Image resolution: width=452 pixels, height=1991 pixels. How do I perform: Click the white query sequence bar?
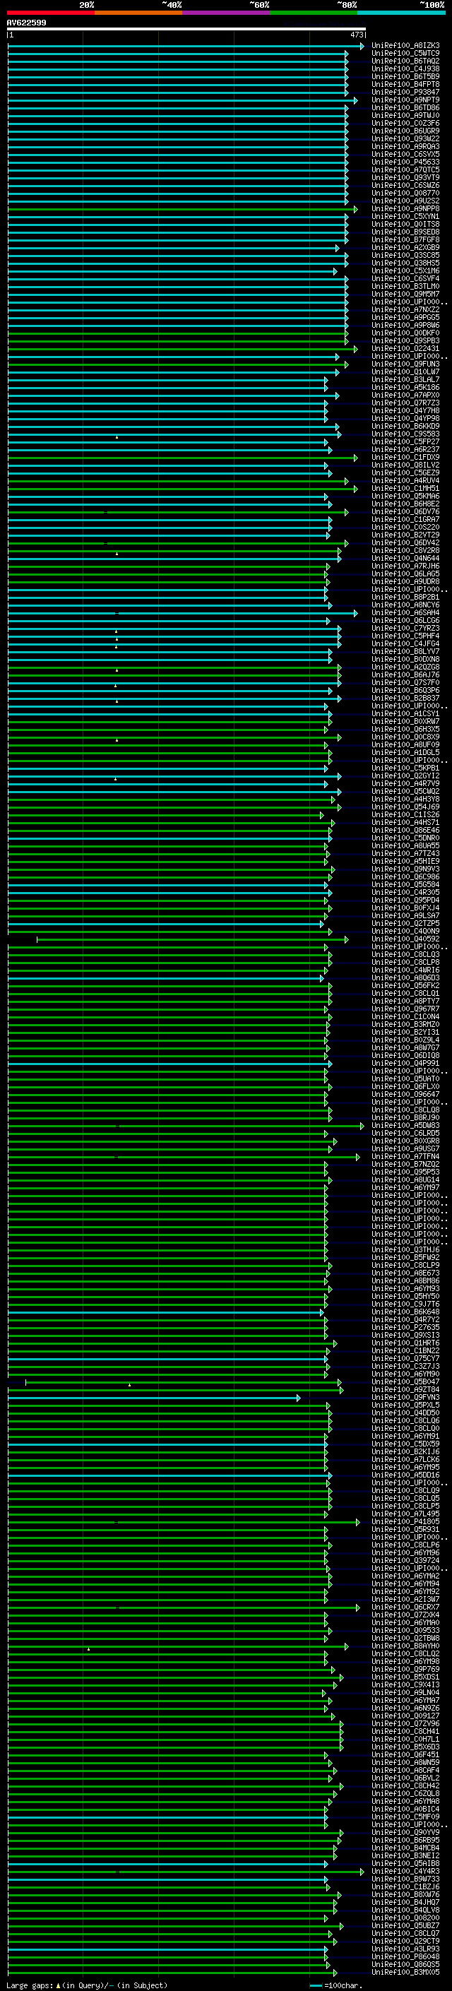tap(186, 30)
